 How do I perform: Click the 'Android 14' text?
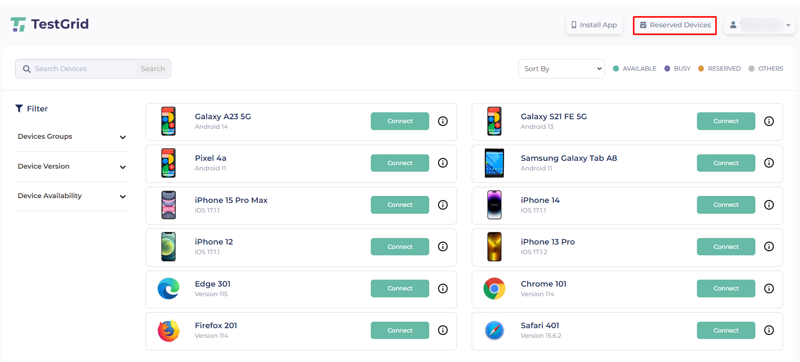click(211, 127)
